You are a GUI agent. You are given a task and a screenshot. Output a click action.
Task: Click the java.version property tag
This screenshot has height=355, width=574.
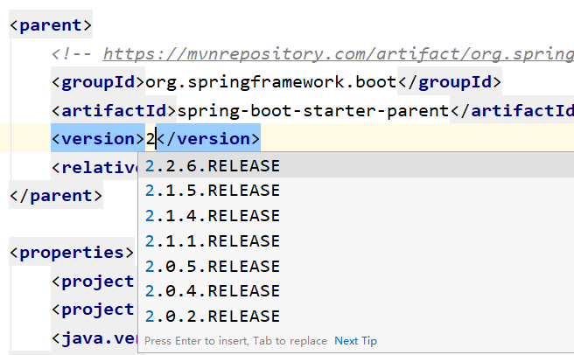(94, 338)
